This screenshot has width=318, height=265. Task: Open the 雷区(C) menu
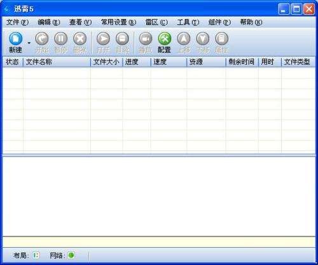coord(156,22)
